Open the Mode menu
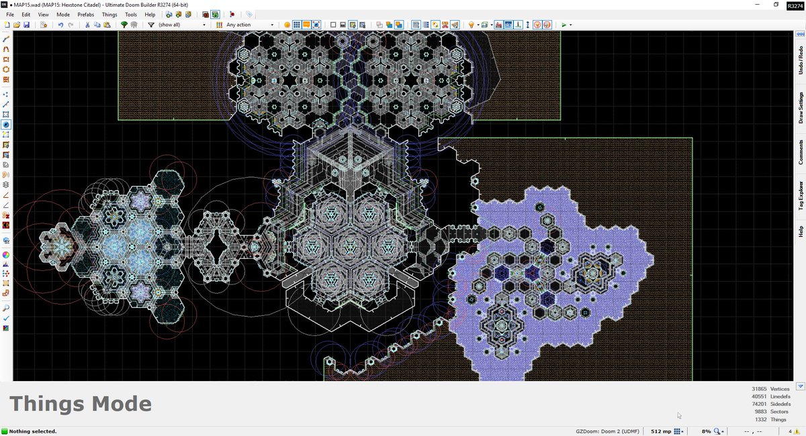This screenshot has width=806, height=436. pyautogui.click(x=63, y=14)
